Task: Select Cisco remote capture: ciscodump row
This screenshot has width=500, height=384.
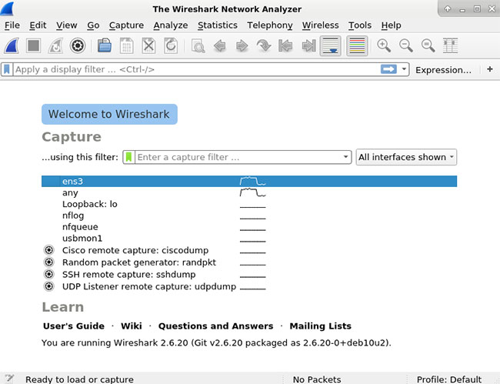Action: (x=249, y=250)
